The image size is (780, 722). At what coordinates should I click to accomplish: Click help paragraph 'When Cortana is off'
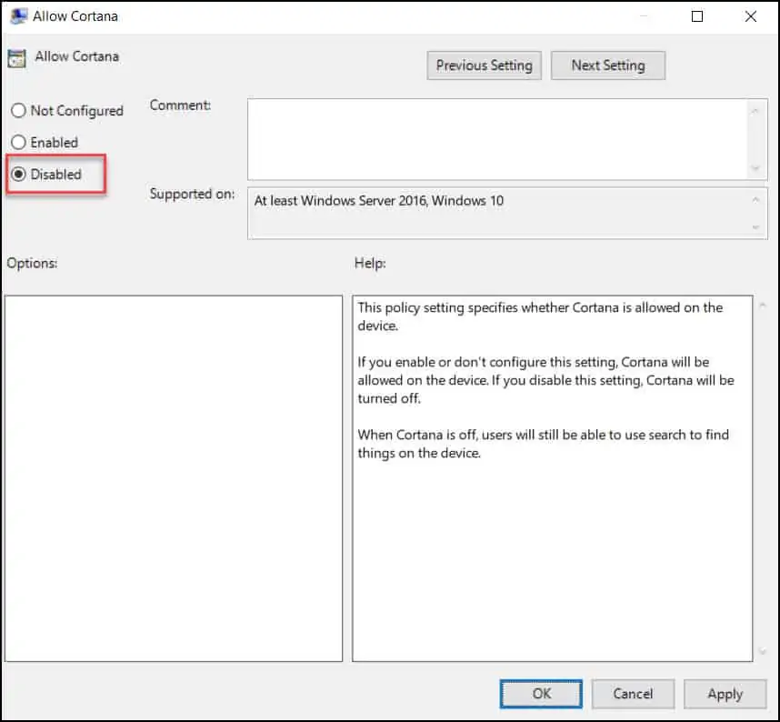tap(544, 444)
